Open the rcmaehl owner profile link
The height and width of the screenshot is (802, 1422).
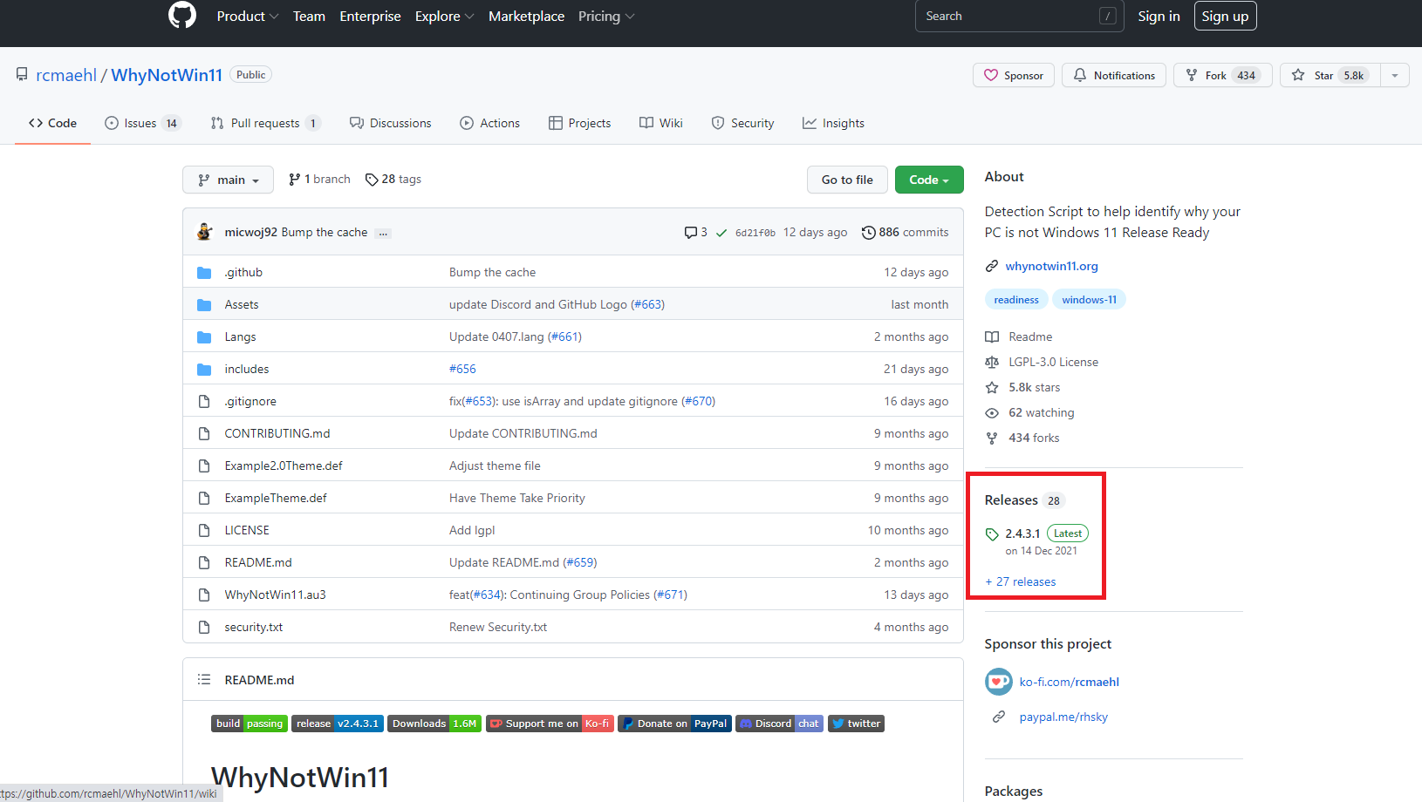[x=66, y=75]
